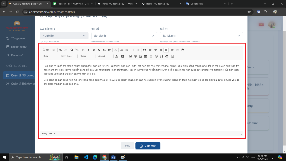Screen dimensions: 286x161
Task: Click the globe embed icon
Action: (135, 56)
